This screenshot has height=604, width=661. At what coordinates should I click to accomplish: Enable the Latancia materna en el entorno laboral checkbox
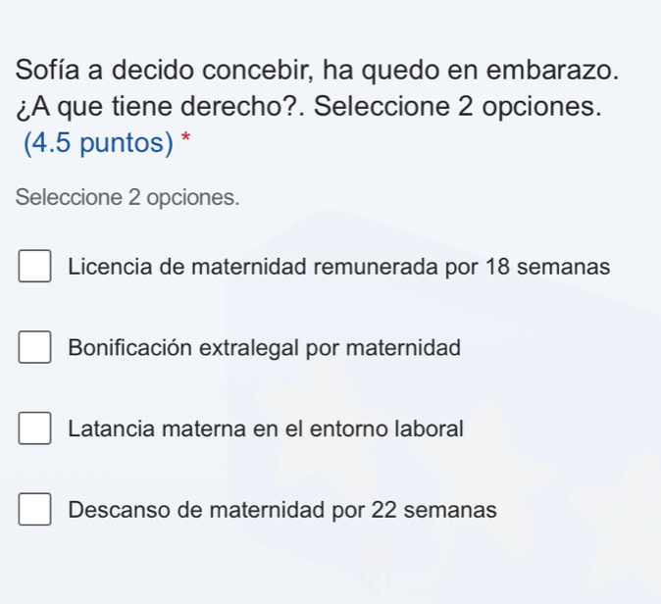point(34,429)
